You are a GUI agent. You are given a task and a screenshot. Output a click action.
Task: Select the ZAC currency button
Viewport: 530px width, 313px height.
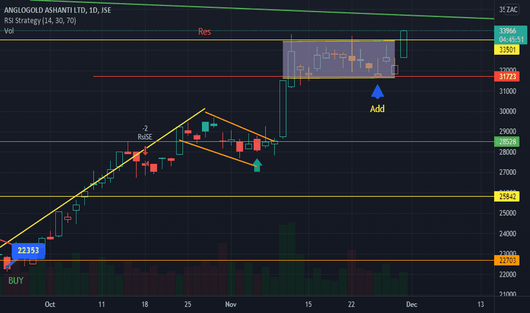(x=512, y=10)
